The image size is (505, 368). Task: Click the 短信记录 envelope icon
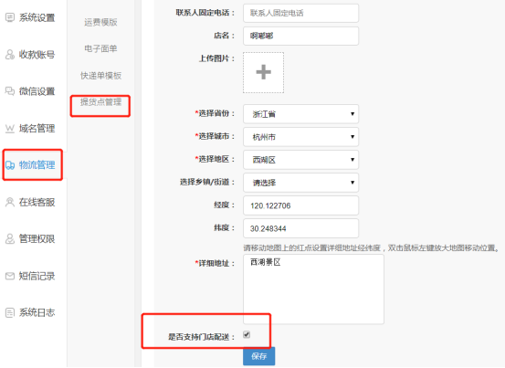10,276
